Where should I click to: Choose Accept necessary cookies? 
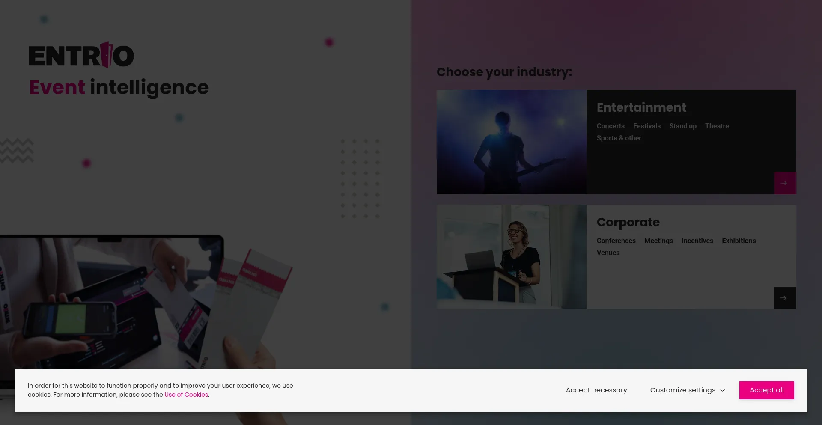596,390
